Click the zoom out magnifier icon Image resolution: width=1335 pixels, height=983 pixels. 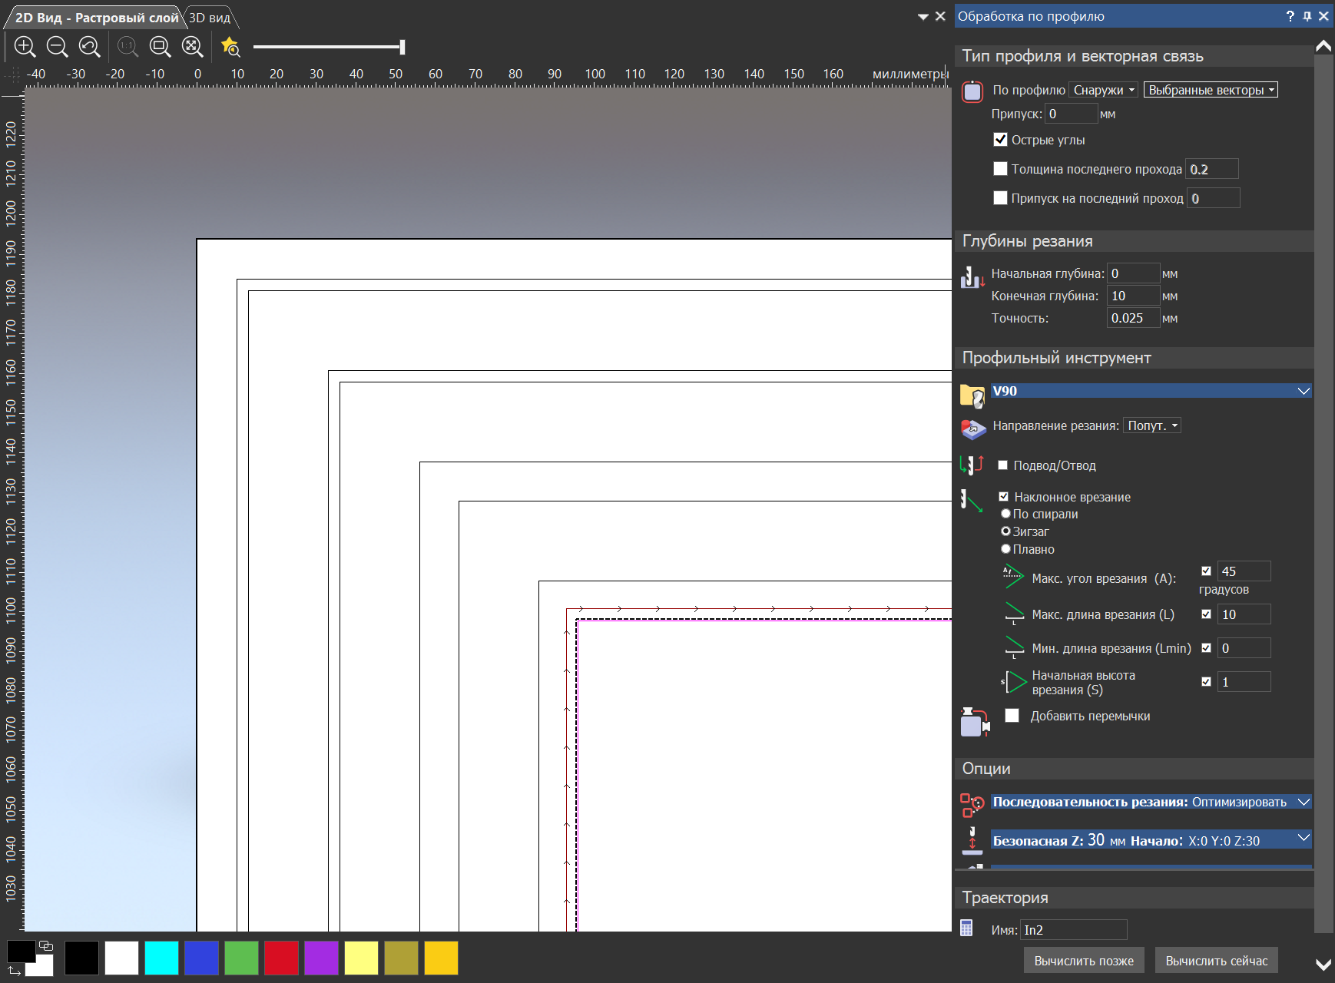(58, 47)
